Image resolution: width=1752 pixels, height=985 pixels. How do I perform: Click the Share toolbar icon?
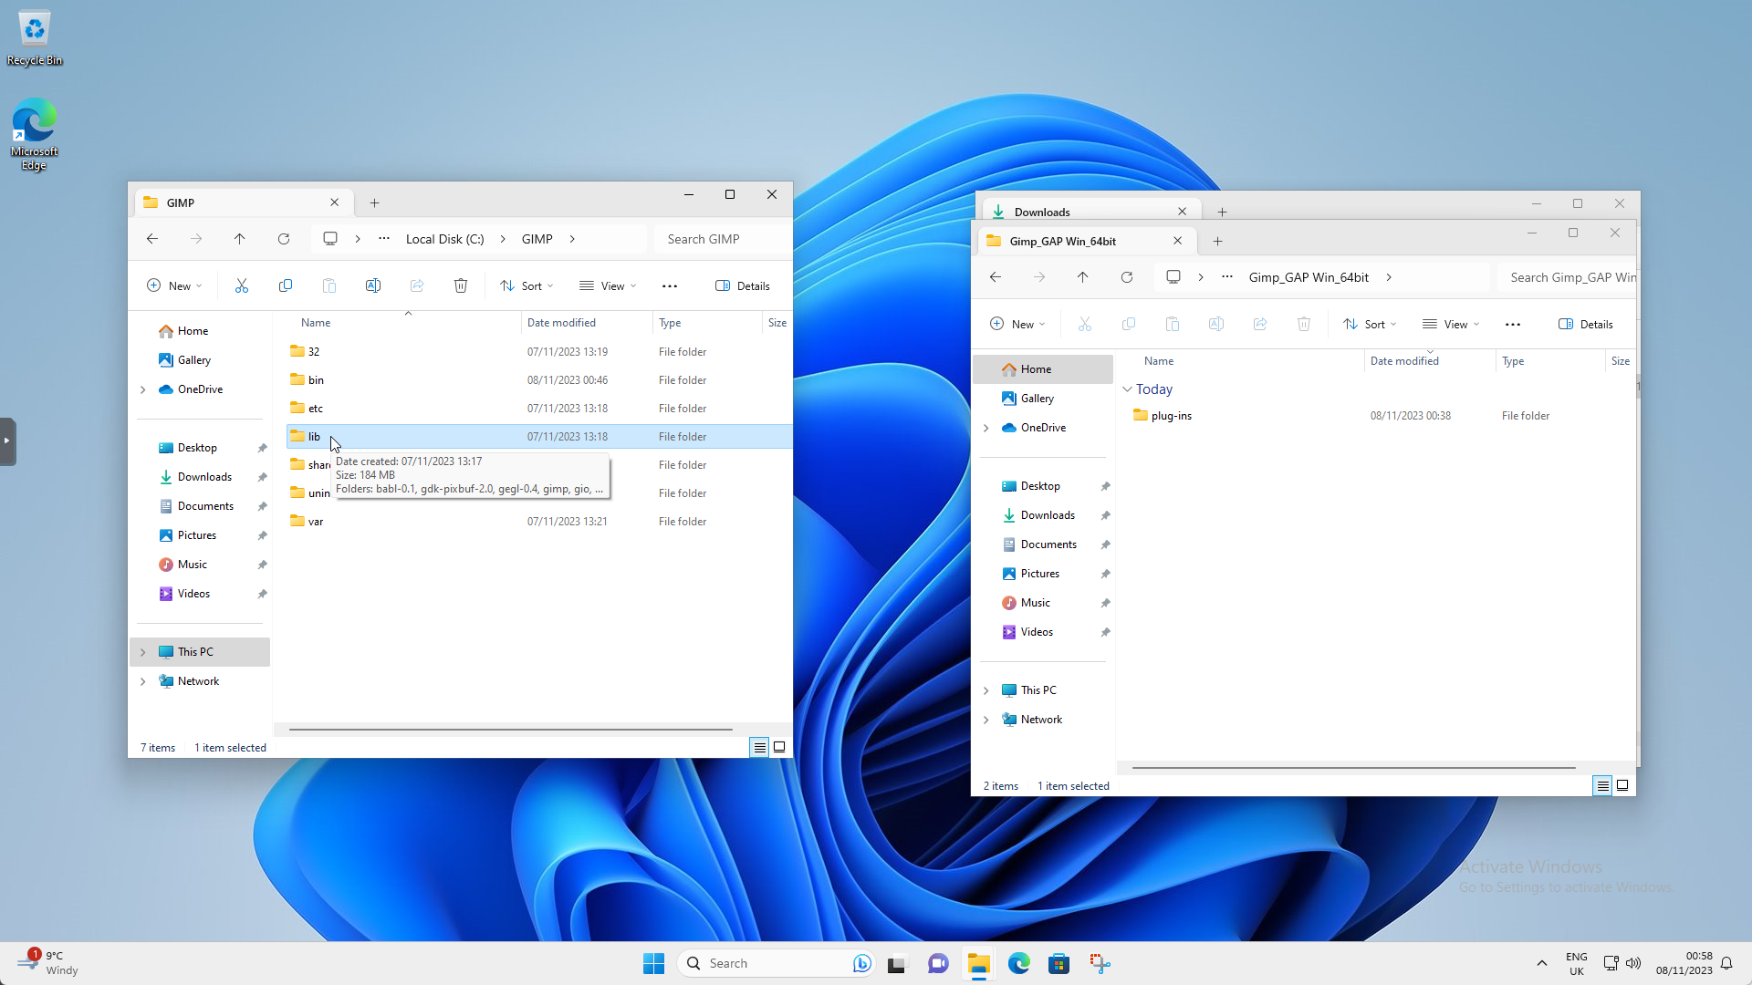pos(417,285)
